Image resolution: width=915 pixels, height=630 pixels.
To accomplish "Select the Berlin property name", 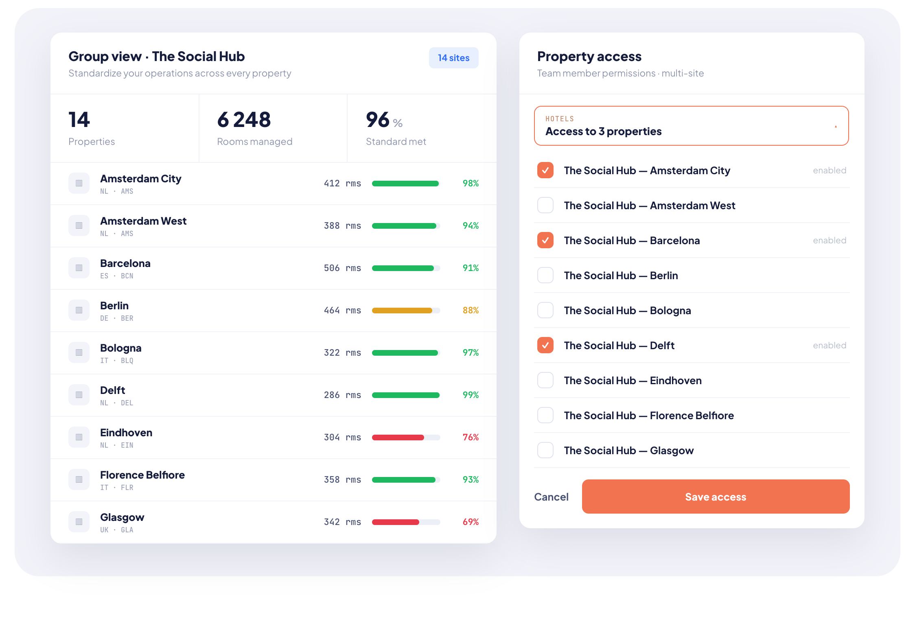I will pos(114,306).
